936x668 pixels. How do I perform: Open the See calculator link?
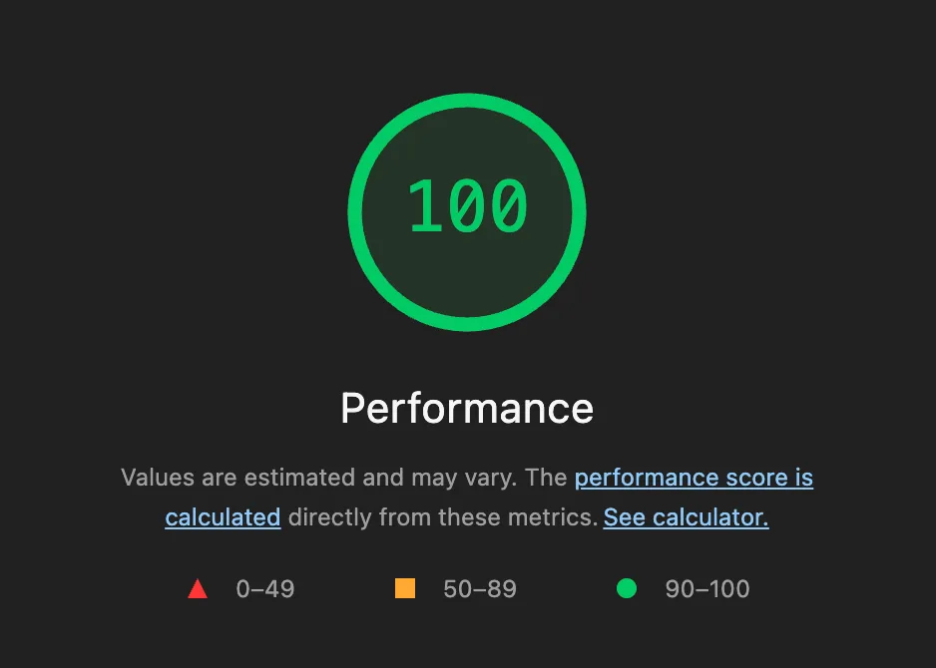(x=685, y=517)
